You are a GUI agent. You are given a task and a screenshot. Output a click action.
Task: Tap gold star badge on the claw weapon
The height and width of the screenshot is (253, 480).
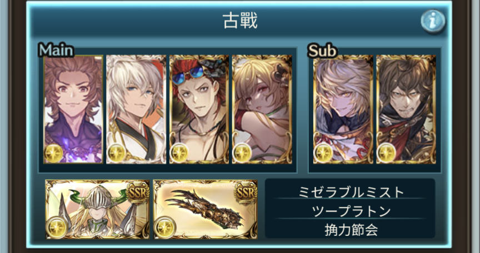tap(164, 227)
